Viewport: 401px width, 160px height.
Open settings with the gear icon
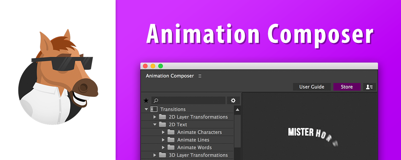[x=233, y=101]
